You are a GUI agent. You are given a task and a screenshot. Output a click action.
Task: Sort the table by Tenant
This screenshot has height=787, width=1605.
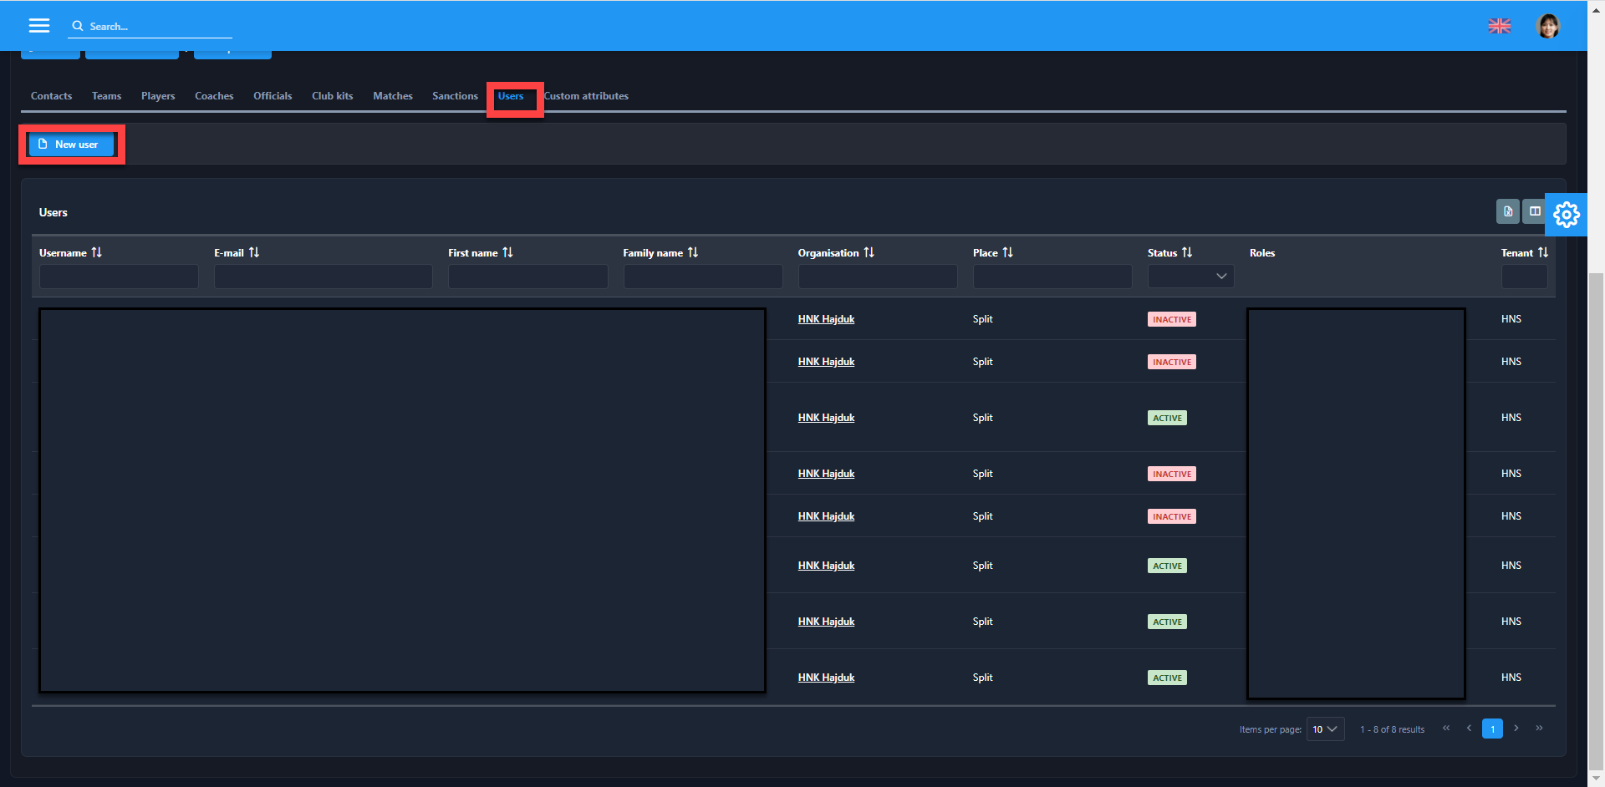pyautogui.click(x=1543, y=252)
